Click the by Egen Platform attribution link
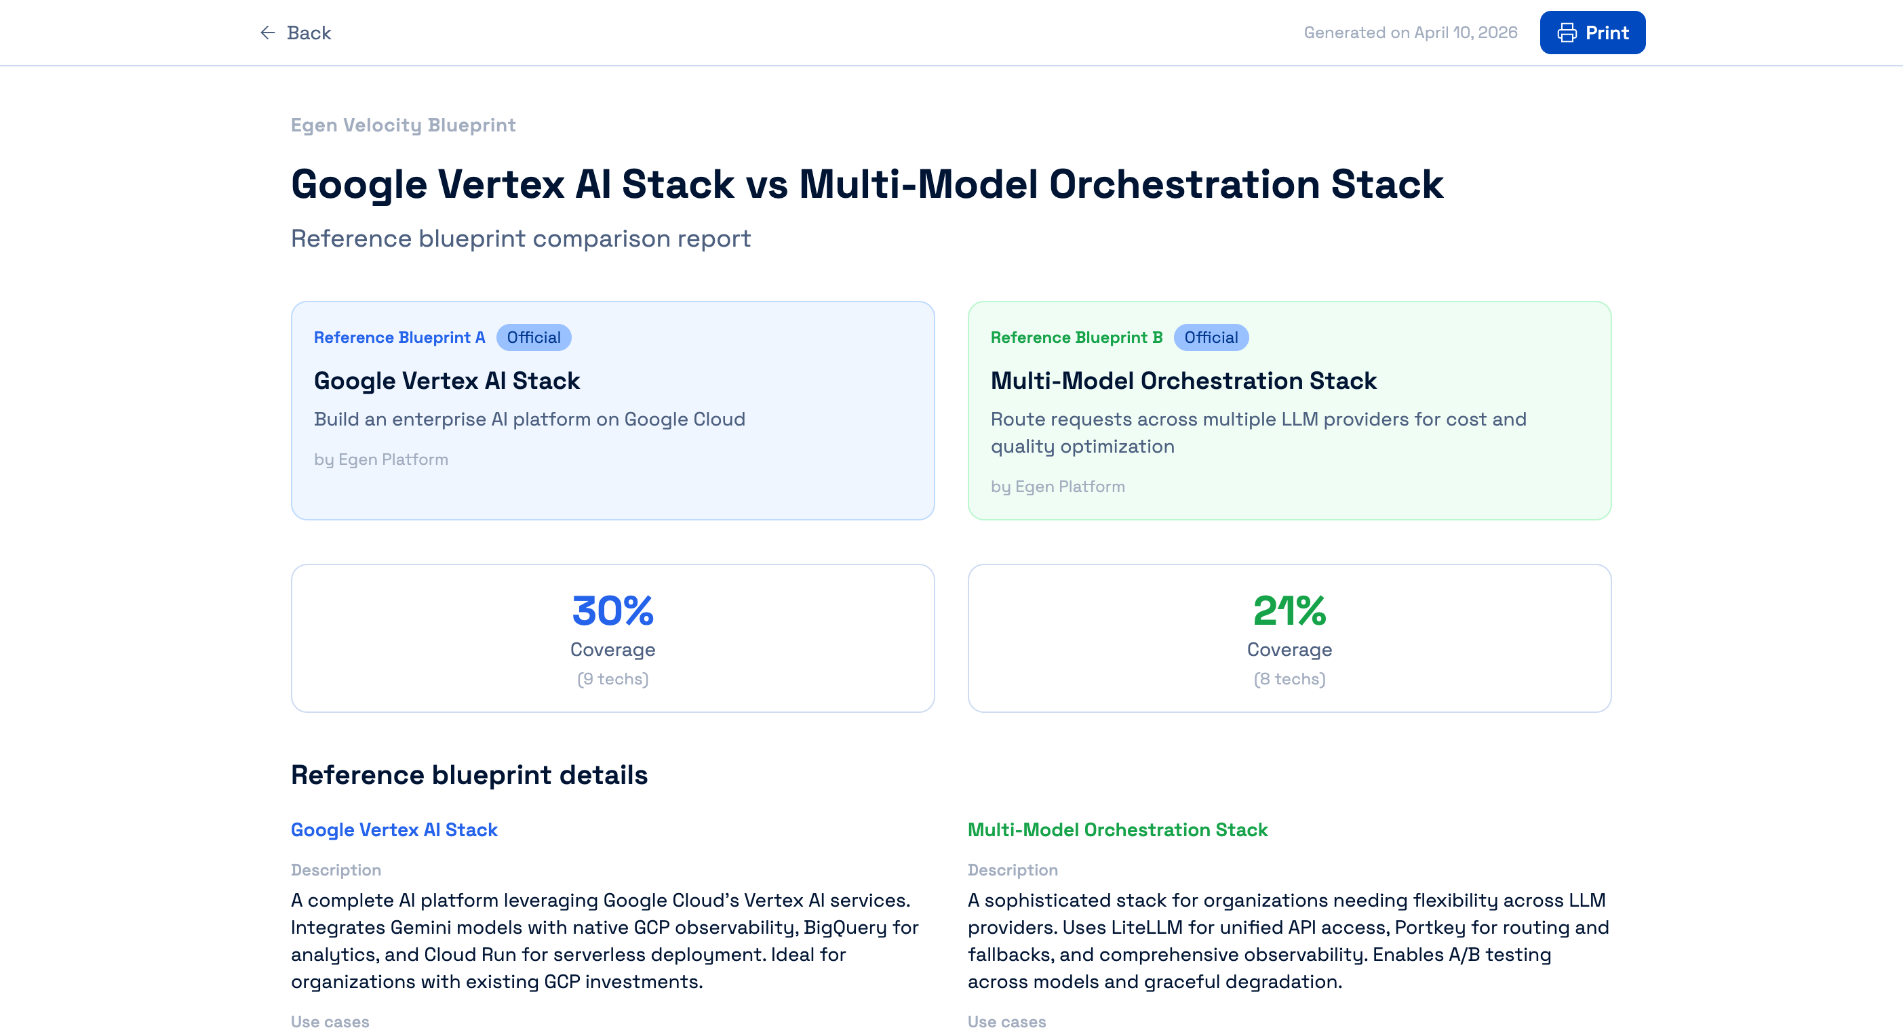The height and width of the screenshot is (1030, 1903). (x=381, y=459)
